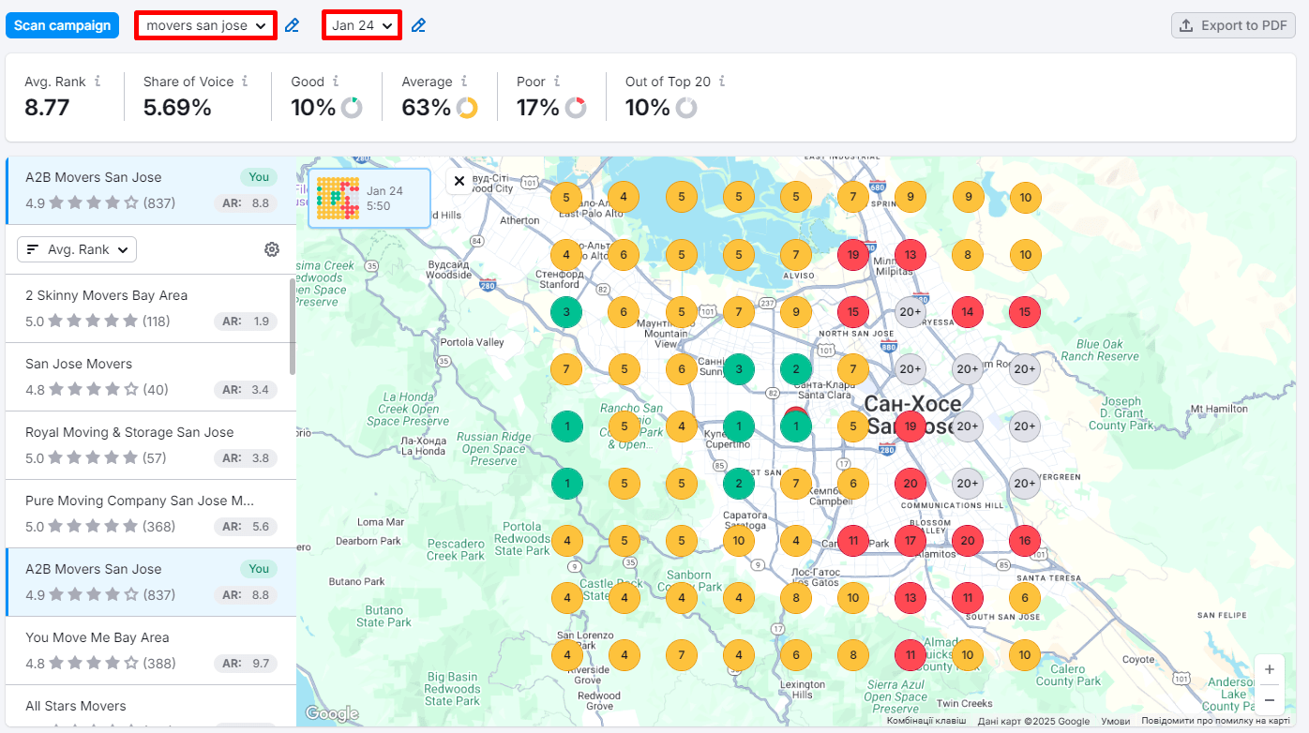Click AR: 1.9 badge of 2 Skinny Movers

tap(246, 322)
